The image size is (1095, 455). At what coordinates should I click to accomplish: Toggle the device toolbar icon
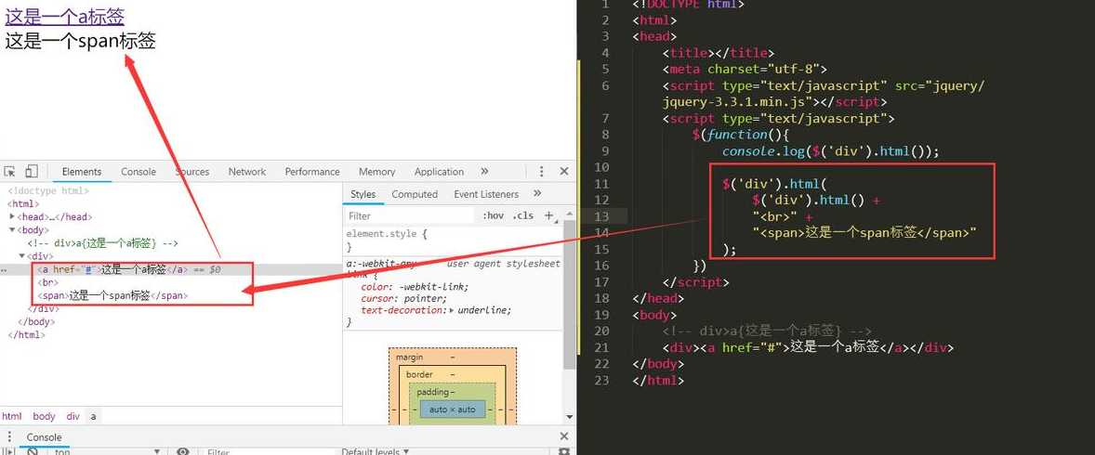point(32,172)
